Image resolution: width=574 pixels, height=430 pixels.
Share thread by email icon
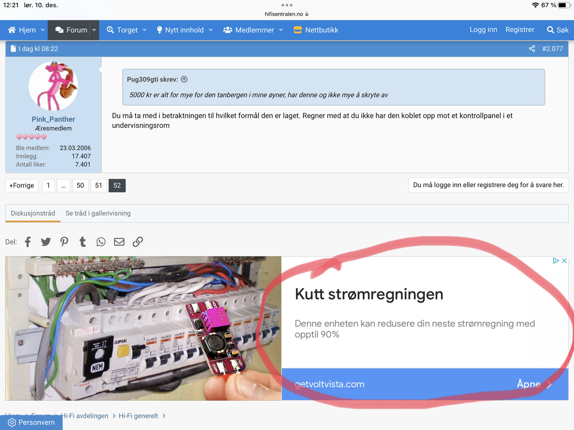(x=119, y=242)
